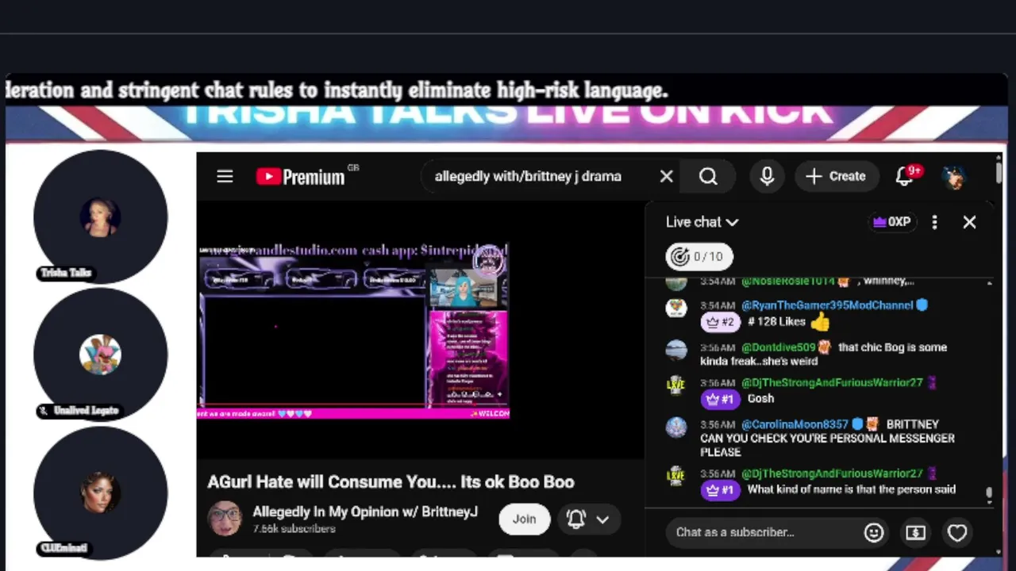The height and width of the screenshot is (571, 1016).
Task: Click the #2 crown badge in chat
Action: click(720, 322)
